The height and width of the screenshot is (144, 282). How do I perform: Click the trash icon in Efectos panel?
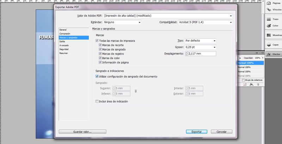pos(258,84)
